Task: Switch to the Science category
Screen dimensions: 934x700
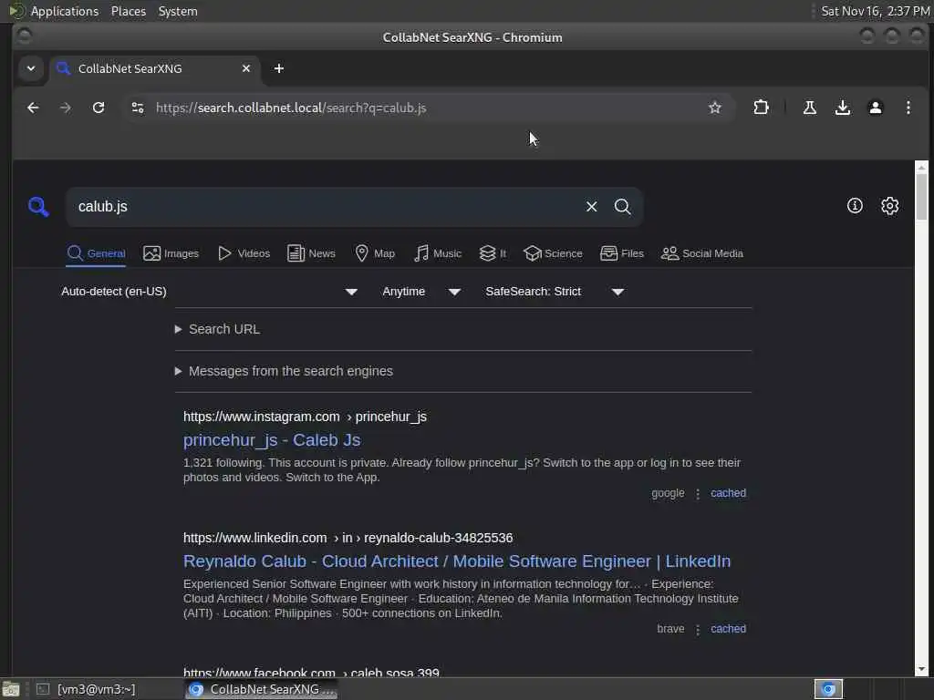Action: [x=553, y=253]
